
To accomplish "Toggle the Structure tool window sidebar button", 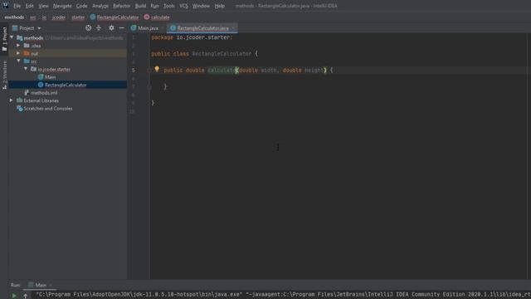I will pos(4,75).
